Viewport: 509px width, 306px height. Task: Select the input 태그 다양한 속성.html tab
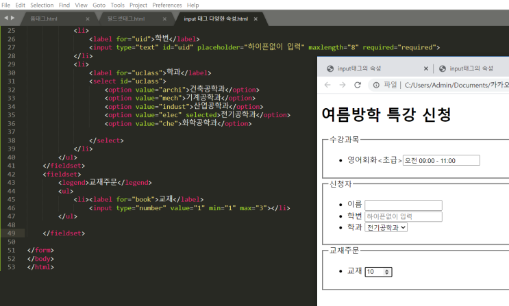(x=216, y=18)
